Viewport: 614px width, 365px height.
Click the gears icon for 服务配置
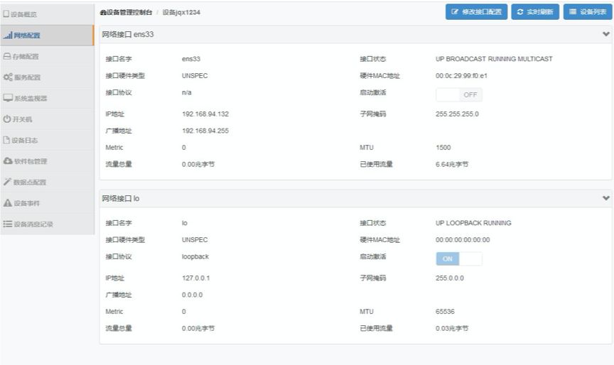point(8,77)
